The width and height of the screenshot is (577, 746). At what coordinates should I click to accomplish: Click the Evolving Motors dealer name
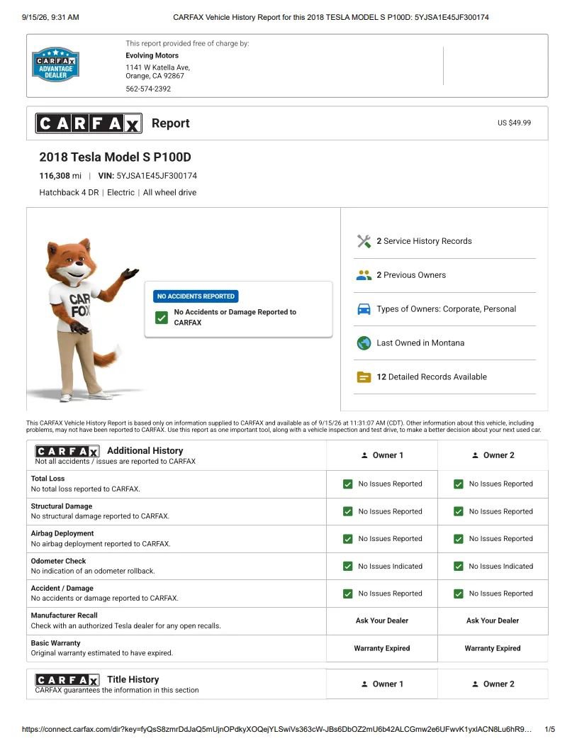click(152, 55)
